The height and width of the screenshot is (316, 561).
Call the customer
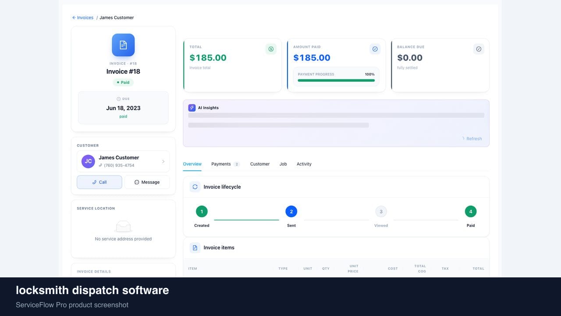tap(99, 182)
